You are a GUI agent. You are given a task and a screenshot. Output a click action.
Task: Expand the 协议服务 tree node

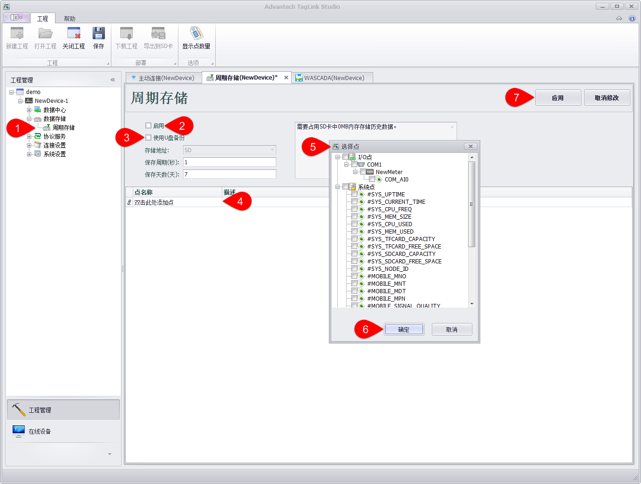(x=29, y=137)
